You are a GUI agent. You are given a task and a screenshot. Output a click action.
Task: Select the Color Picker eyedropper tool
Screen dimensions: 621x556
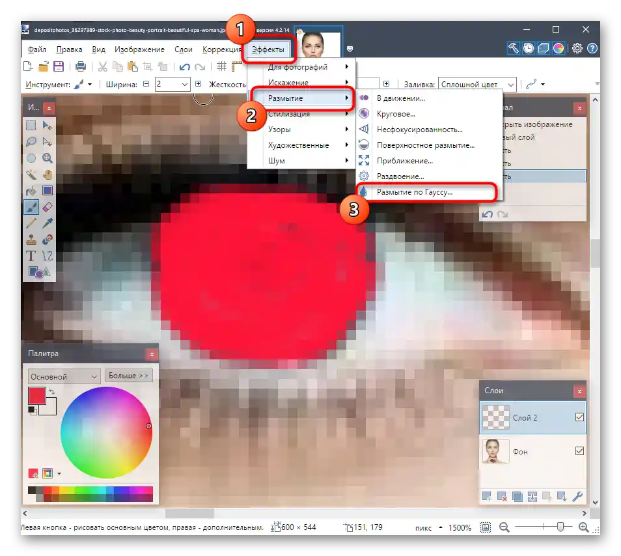click(48, 223)
